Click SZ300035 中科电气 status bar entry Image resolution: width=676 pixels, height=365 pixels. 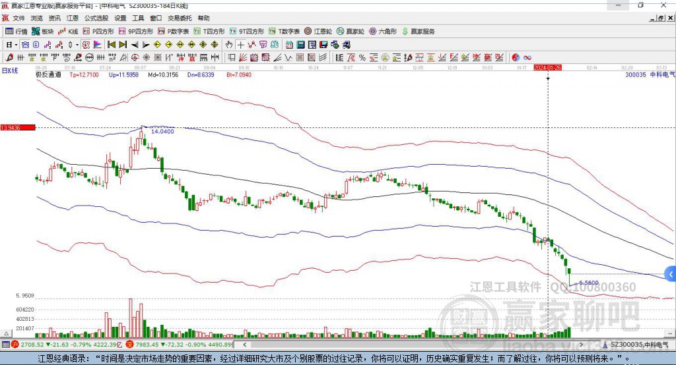coord(636,345)
